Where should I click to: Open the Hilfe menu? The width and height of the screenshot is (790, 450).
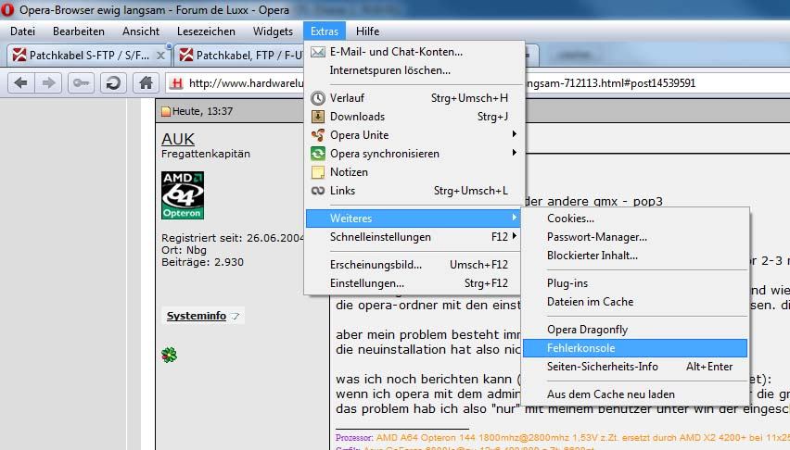[x=367, y=31]
